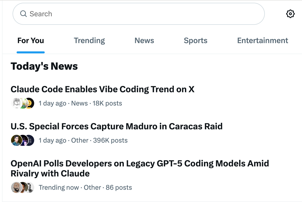This screenshot has height=202, width=302.
Task: Click the Today's News heading
Action: (44, 66)
